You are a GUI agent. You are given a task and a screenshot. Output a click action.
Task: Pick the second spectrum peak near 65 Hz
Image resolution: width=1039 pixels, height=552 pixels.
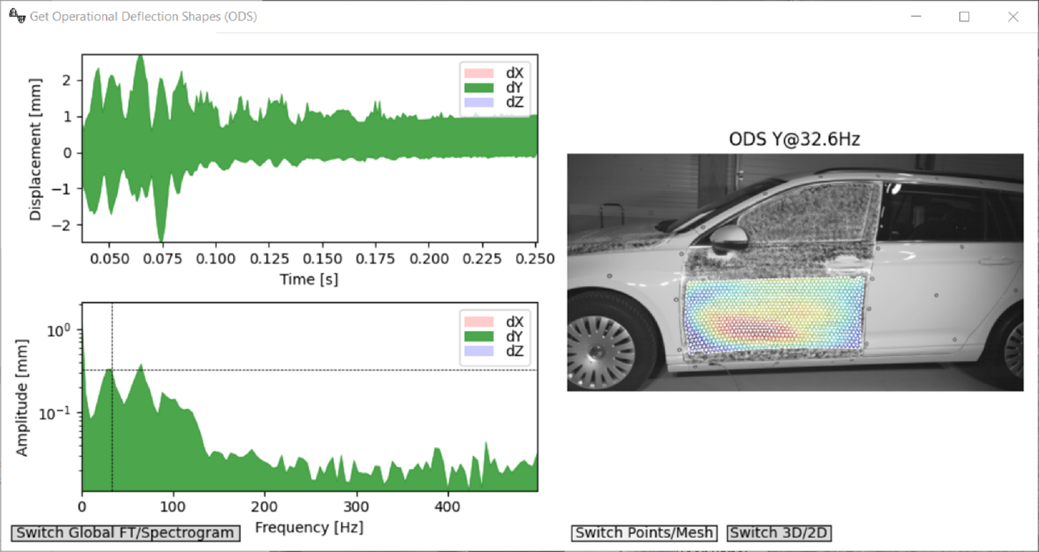[141, 369]
